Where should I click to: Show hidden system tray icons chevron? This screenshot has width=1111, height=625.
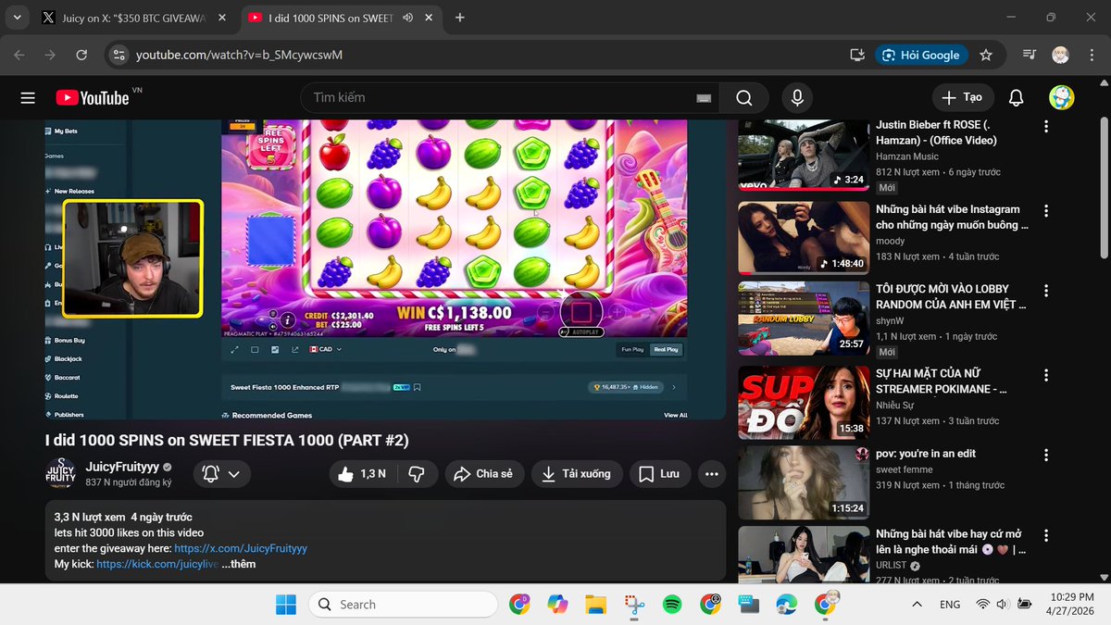point(917,605)
